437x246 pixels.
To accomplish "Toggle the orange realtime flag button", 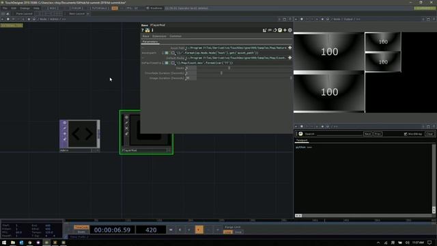I will point(115,8).
